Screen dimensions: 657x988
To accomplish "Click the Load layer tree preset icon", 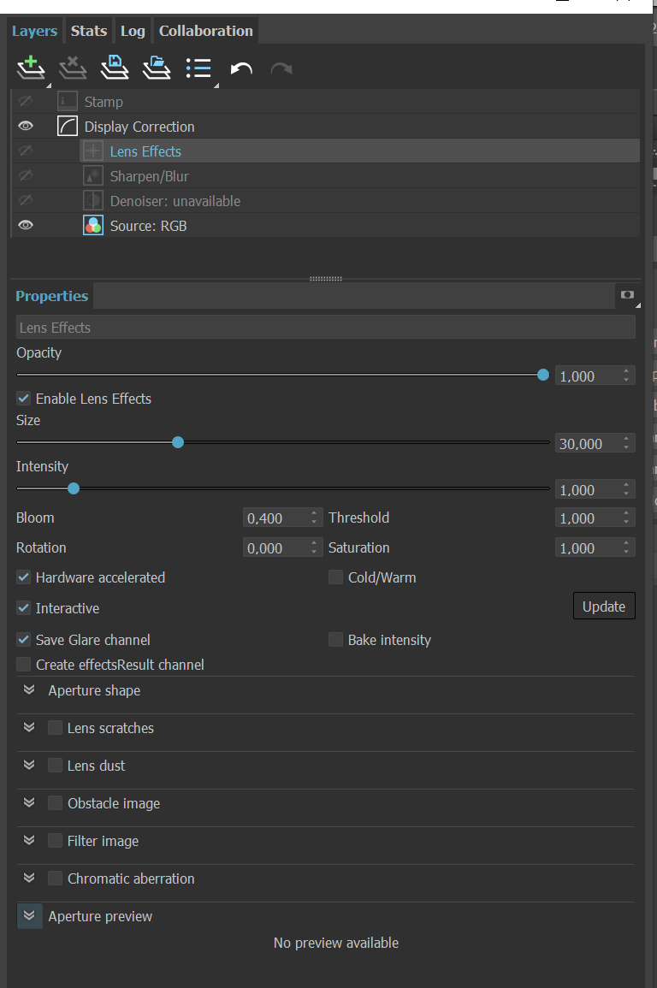I will coord(157,68).
